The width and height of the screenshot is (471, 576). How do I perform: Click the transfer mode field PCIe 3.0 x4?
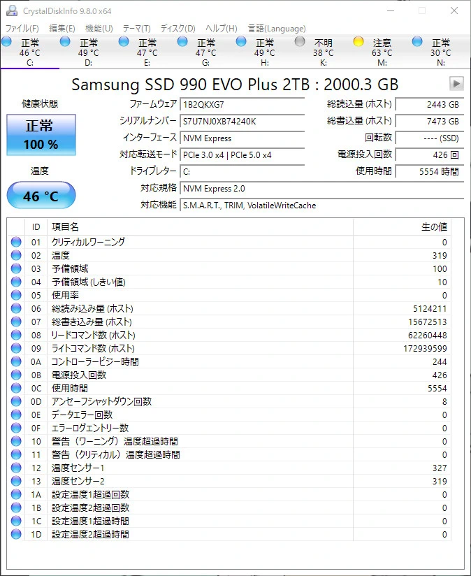pos(242,155)
